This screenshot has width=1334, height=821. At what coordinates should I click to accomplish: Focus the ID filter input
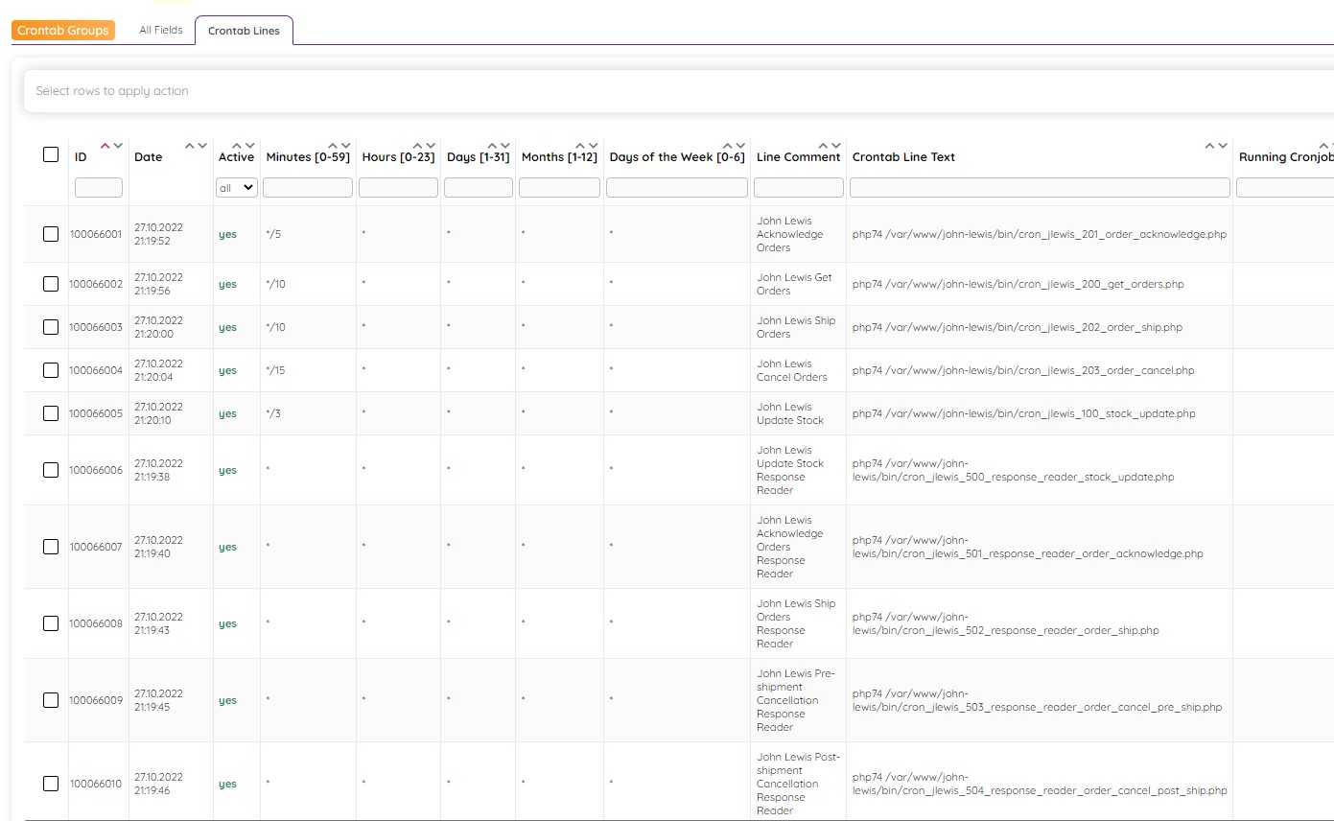click(99, 188)
